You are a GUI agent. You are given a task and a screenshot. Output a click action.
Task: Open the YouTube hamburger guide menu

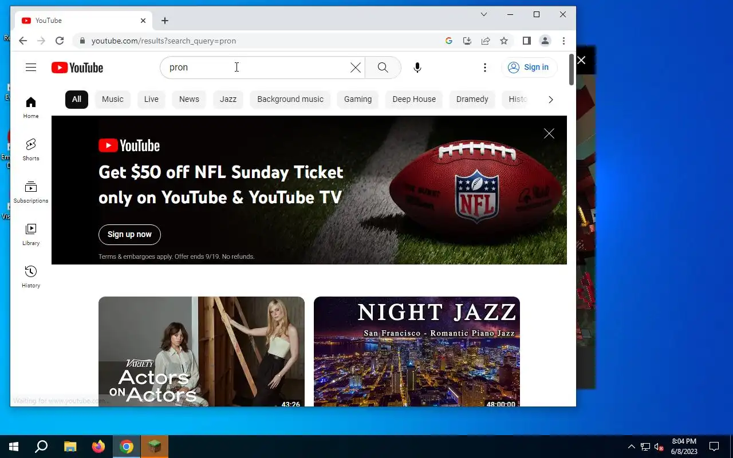31,68
